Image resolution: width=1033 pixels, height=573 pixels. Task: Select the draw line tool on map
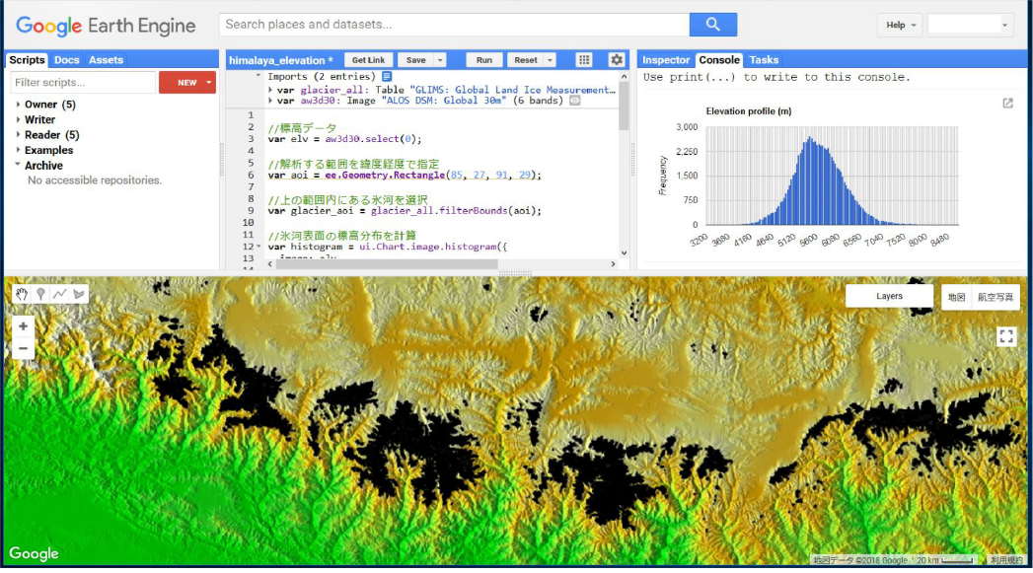point(60,294)
